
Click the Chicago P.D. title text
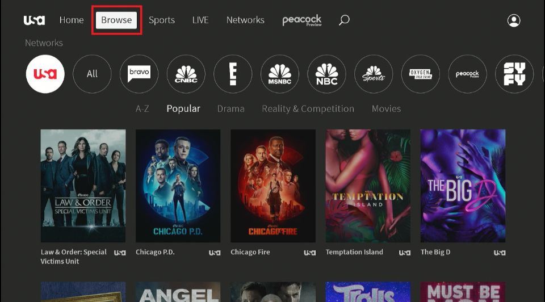155,252
